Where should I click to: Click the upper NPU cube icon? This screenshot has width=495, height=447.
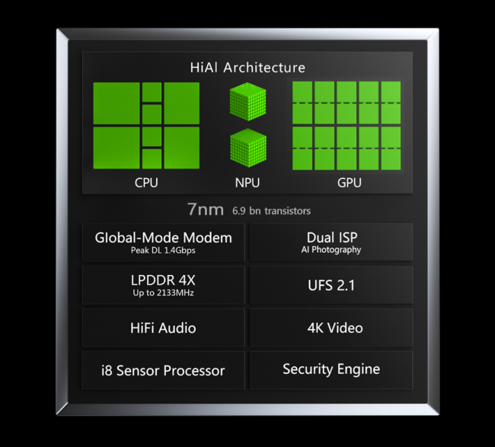pos(247,101)
